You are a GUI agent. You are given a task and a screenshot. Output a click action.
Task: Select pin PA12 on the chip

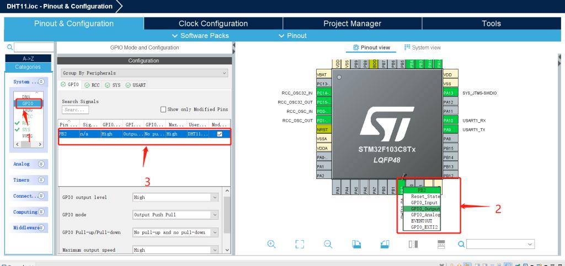click(x=450, y=102)
